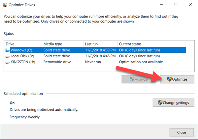This screenshot has width=198, height=140.
Task: Click Solid state drive in Windows (C:) row
Action: (x=57, y=50)
